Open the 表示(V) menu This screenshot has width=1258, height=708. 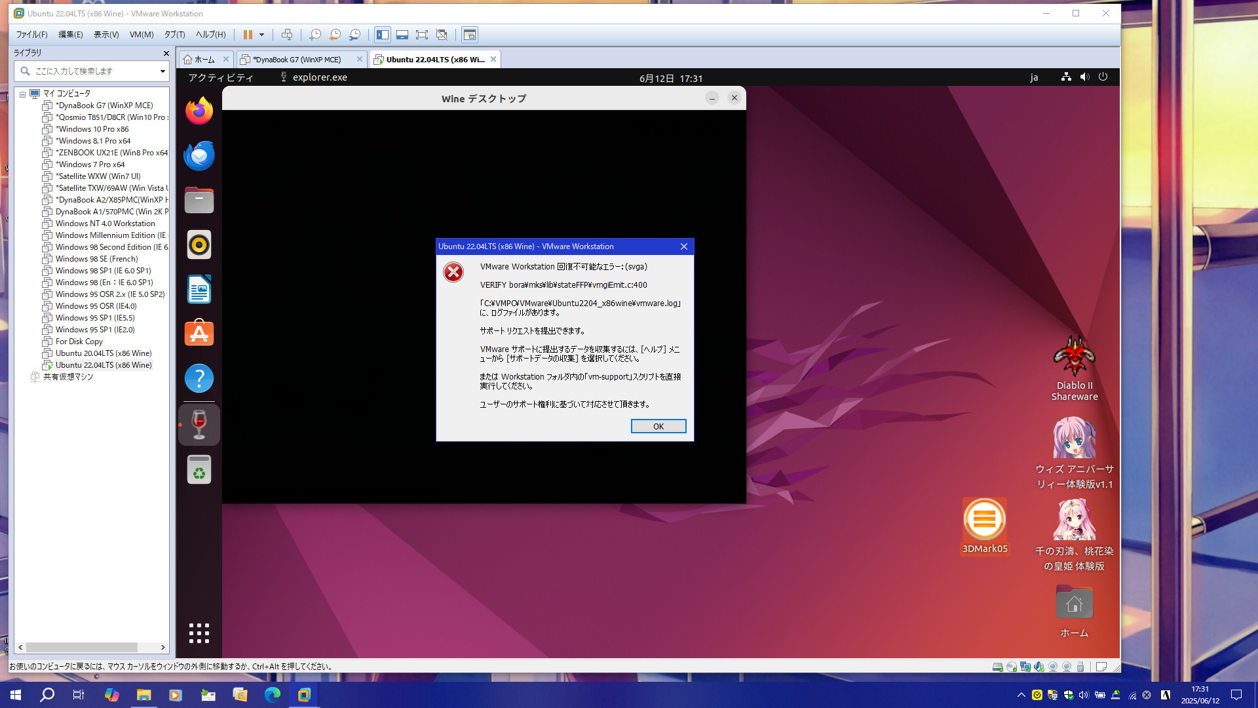point(106,35)
